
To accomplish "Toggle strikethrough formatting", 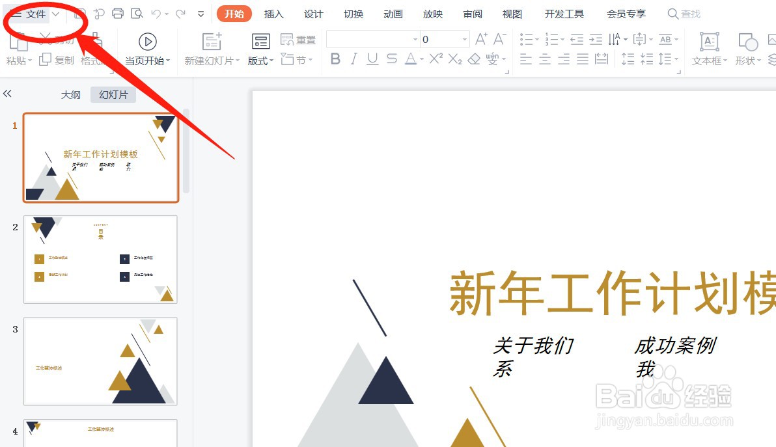I will tap(391, 59).
